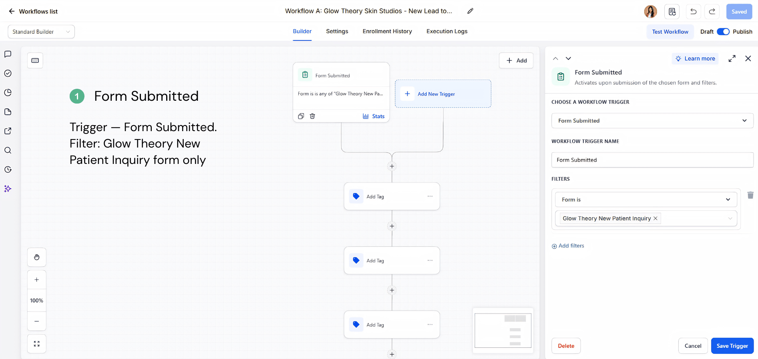The height and width of the screenshot is (359, 758).
Task: Search the workflow using the magnifier icon
Action: 8,150
